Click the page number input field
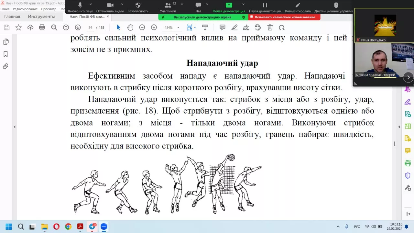This screenshot has width=414, height=233. [x=90, y=28]
